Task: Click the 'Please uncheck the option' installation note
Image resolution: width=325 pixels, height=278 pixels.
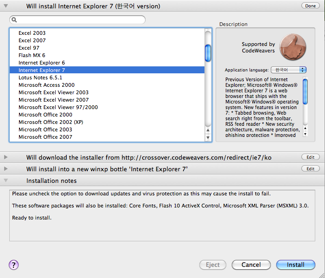Action: 141,194
